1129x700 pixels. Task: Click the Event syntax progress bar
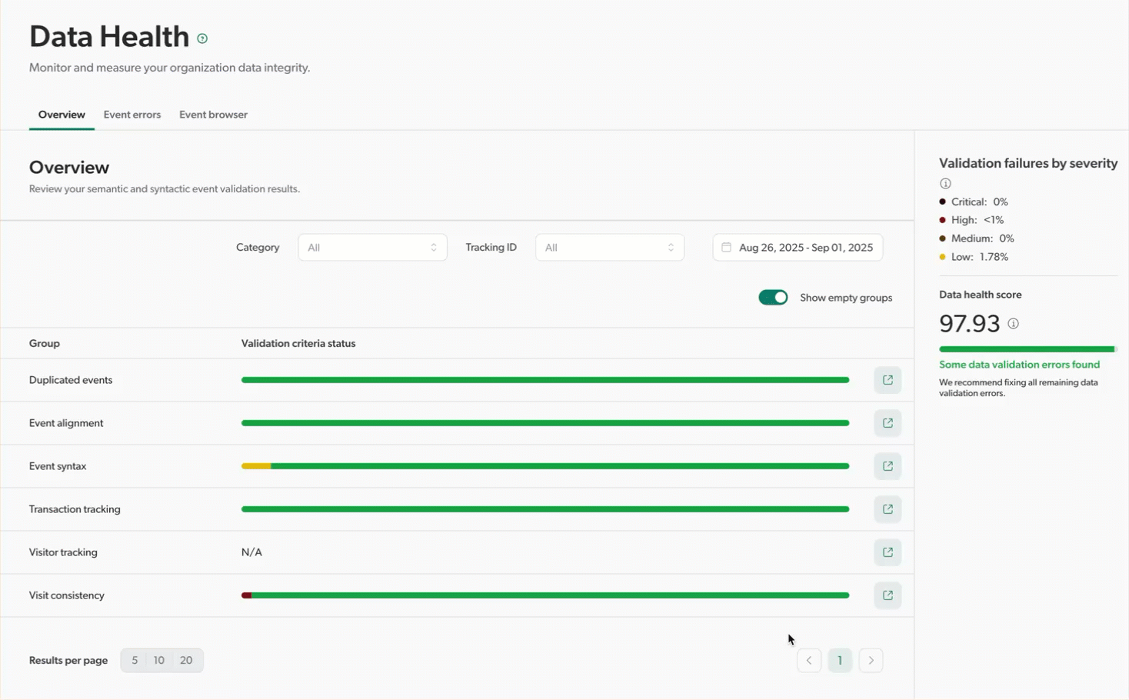click(x=545, y=465)
